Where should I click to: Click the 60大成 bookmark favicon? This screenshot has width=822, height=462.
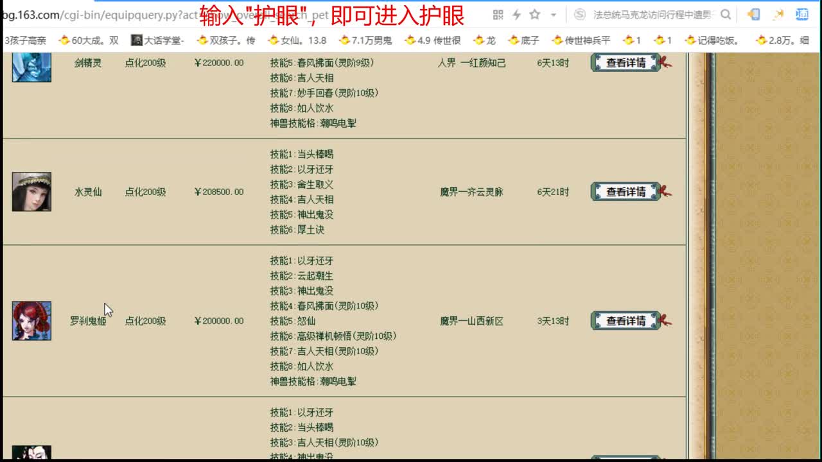pos(64,40)
